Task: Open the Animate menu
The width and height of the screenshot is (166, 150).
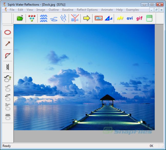Action: tap(107, 10)
